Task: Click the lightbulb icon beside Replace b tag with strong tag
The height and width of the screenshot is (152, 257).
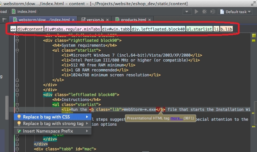Action: (x=19, y=124)
